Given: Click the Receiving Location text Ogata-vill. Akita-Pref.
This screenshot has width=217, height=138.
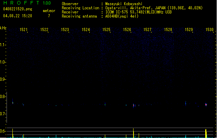Looking at the screenshot, I should click(128, 8).
